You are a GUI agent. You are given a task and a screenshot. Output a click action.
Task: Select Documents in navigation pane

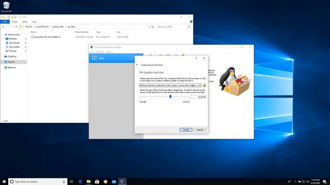(x=14, y=47)
